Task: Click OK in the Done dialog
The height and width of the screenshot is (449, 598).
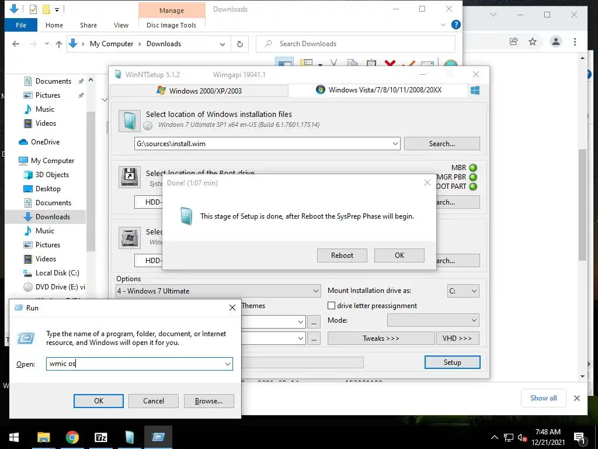Action: 399,255
